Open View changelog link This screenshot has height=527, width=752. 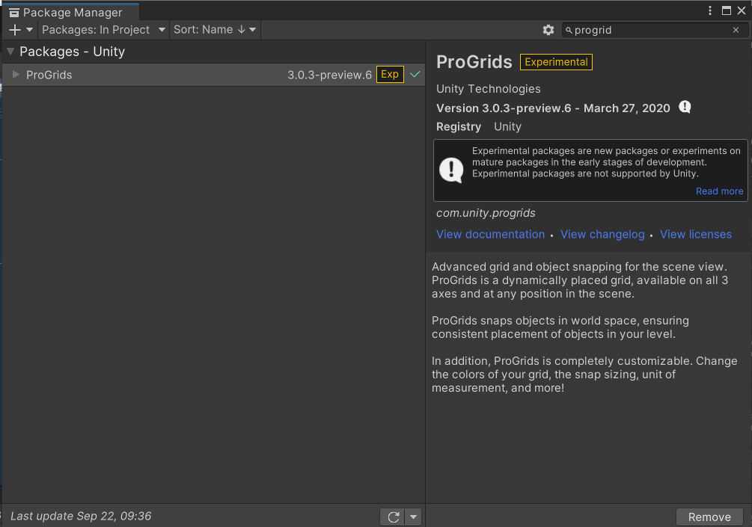(602, 234)
